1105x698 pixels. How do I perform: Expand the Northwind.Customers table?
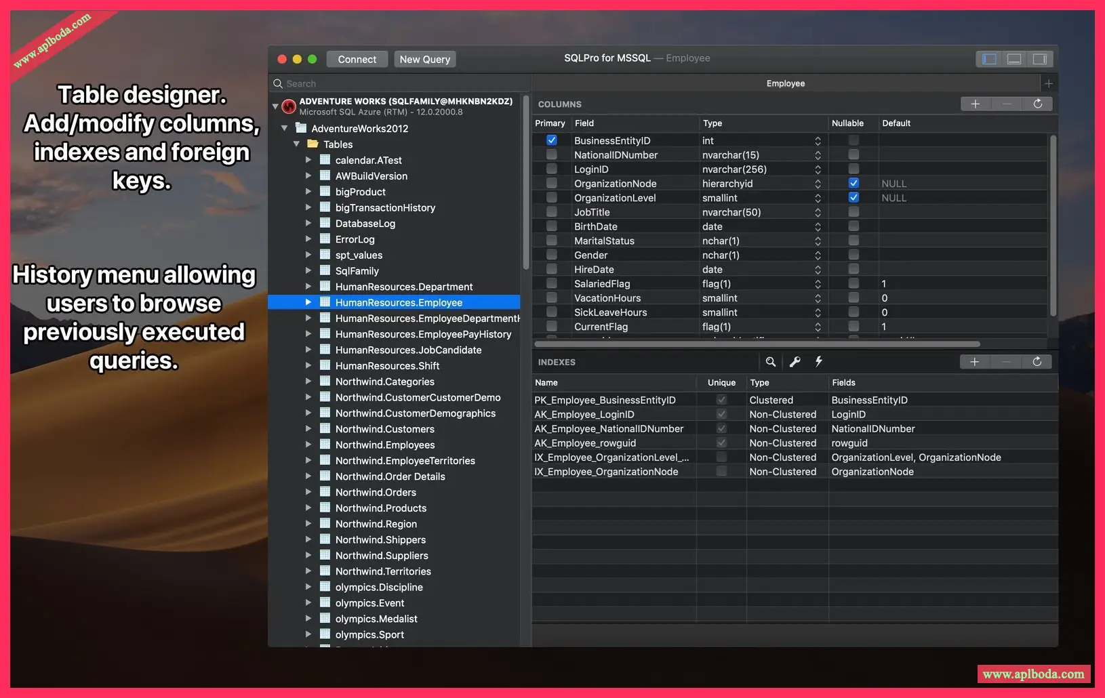pos(308,429)
